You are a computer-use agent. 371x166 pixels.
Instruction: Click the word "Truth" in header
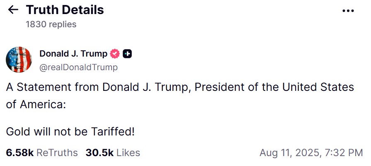tap(43, 10)
